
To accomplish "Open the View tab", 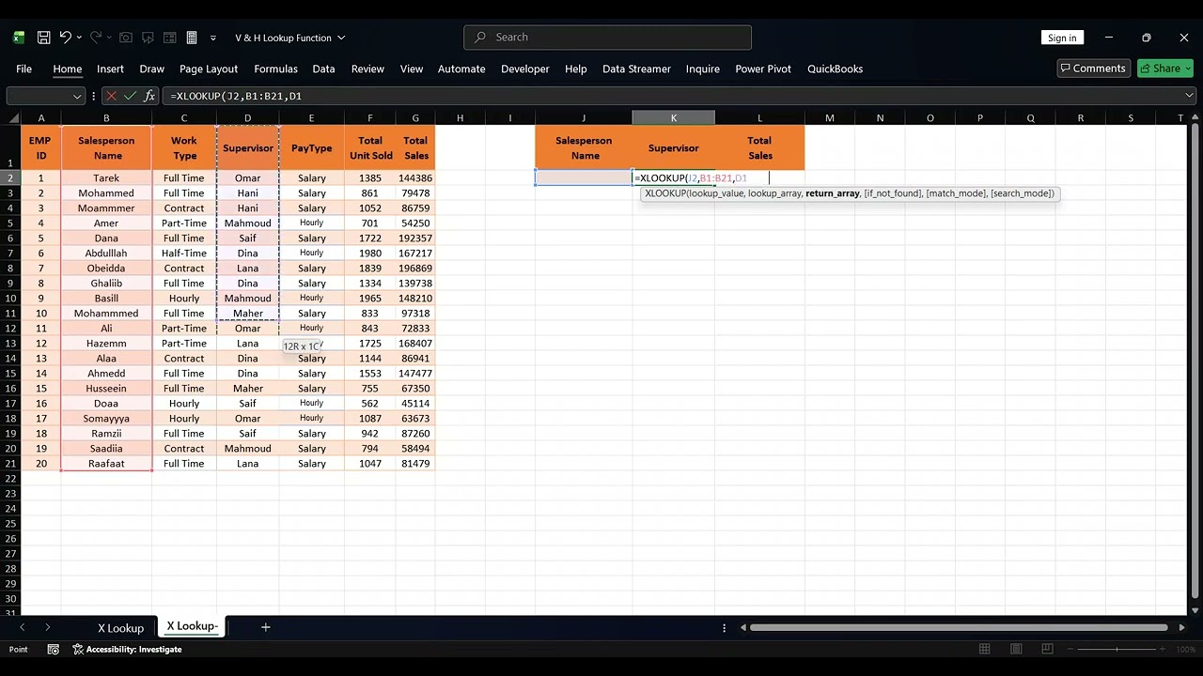I will tap(412, 69).
